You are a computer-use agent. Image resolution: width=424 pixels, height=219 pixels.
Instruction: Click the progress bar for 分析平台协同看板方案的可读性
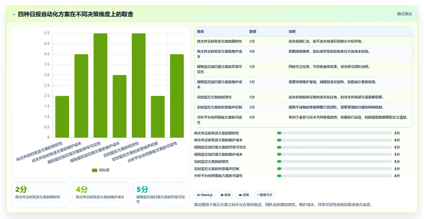[334, 176]
